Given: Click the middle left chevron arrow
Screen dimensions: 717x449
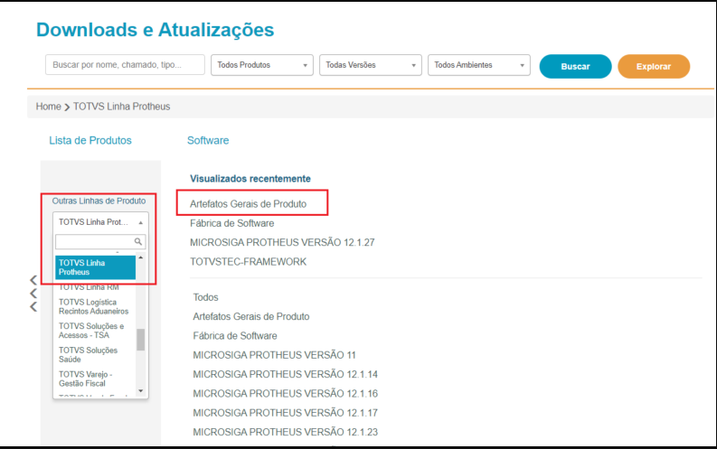Looking at the screenshot, I should coord(33,294).
